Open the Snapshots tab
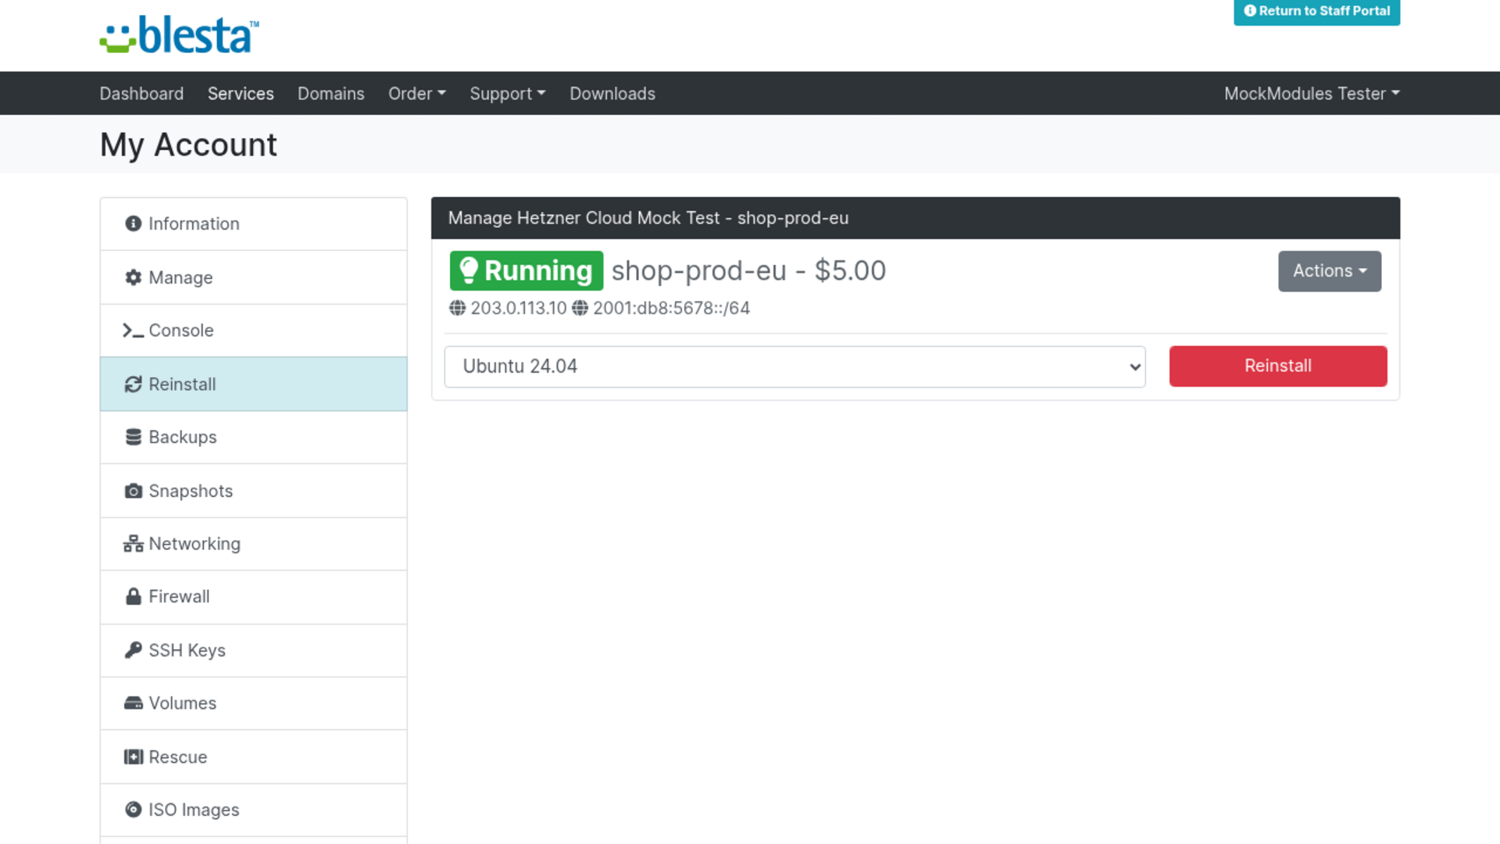 tap(254, 491)
